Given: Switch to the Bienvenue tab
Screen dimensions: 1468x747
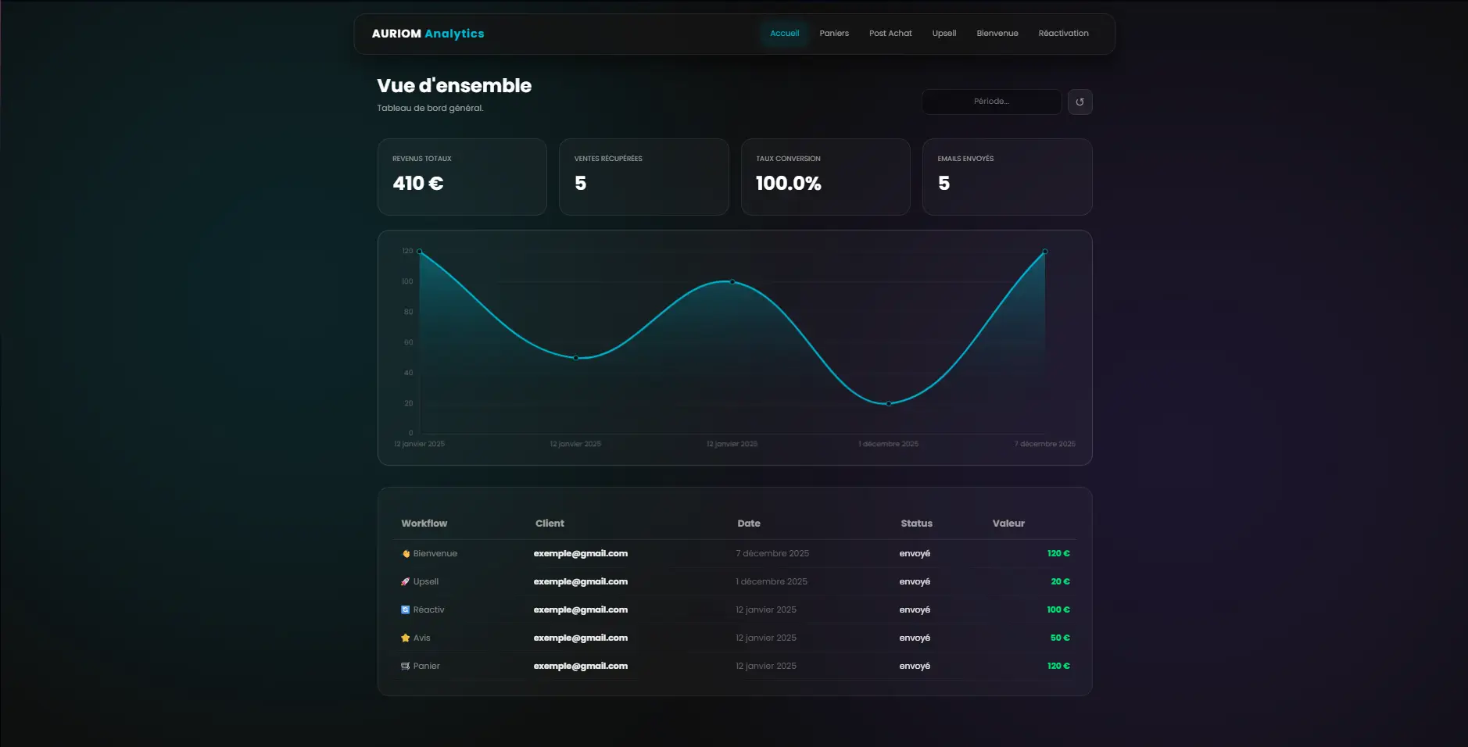Looking at the screenshot, I should tap(997, 33).
